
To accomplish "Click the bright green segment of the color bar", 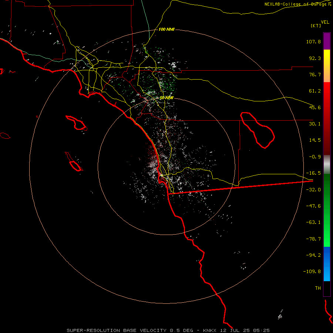I will coord(327,210).
